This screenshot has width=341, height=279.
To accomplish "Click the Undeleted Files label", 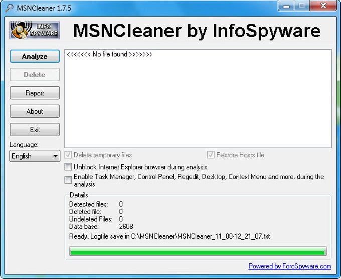I will [91, 219].
